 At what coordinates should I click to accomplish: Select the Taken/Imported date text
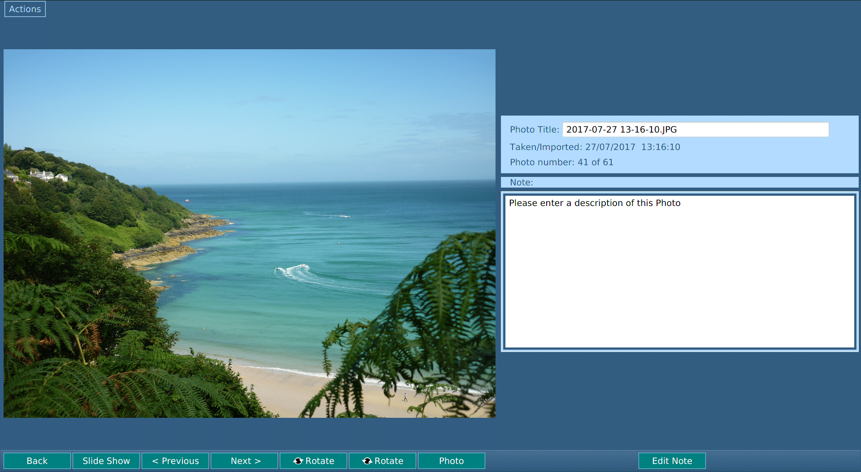point(595,147)
